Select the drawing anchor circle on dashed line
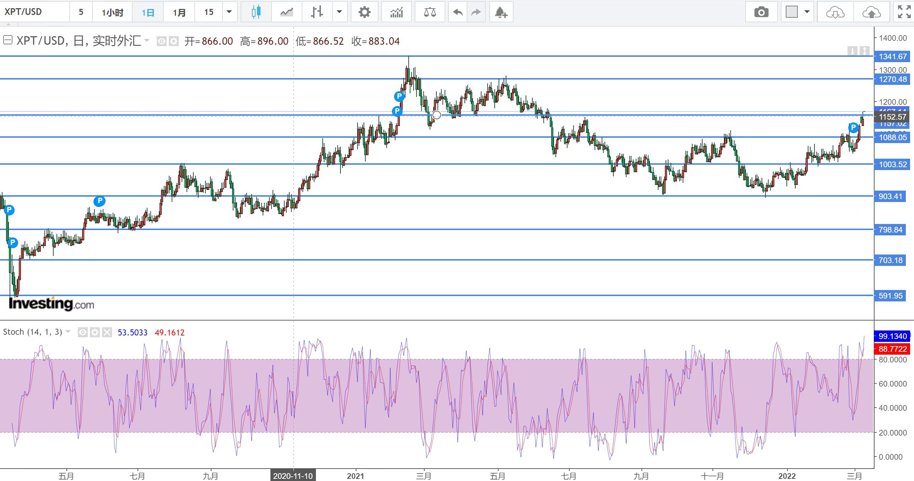This screenshot has width=914, height=481. coord(437,115)
